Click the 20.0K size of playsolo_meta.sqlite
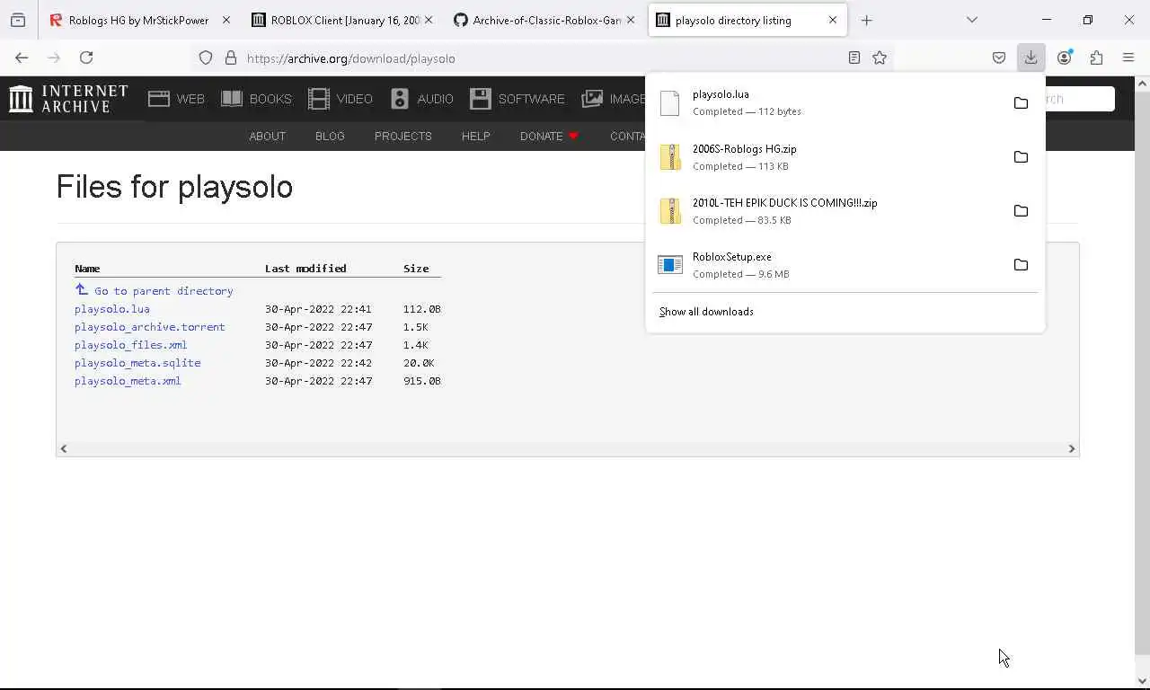 [419, 363]
